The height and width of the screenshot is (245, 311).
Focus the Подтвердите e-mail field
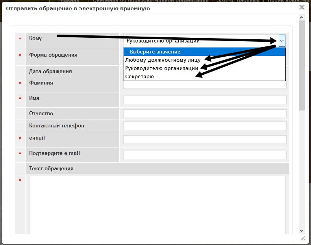205,155
